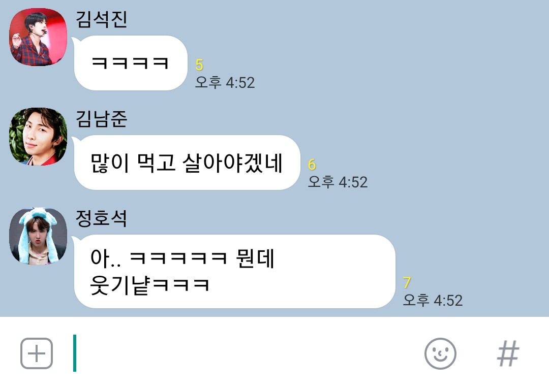
Task: Click the timestamp beside 정호석's message
Action: (x=433, y=300)
